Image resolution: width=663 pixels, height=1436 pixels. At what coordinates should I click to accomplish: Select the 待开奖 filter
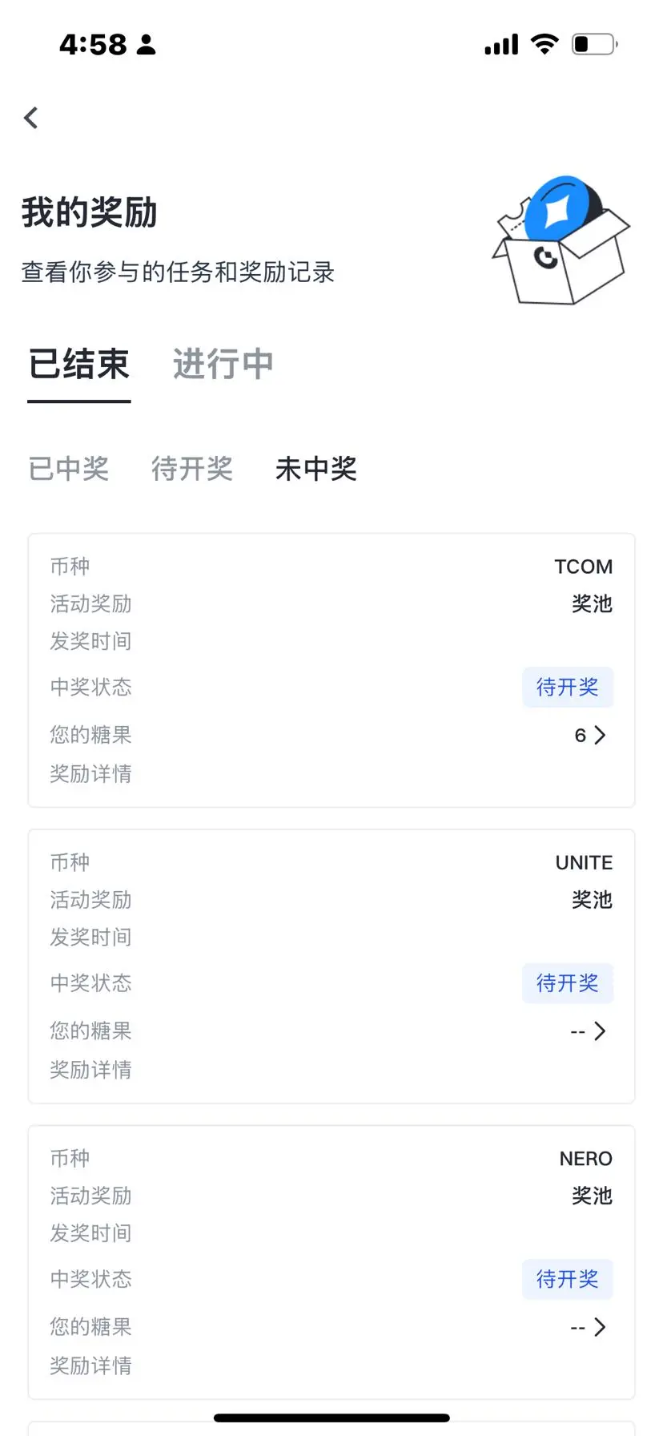(x=192, y=469)
